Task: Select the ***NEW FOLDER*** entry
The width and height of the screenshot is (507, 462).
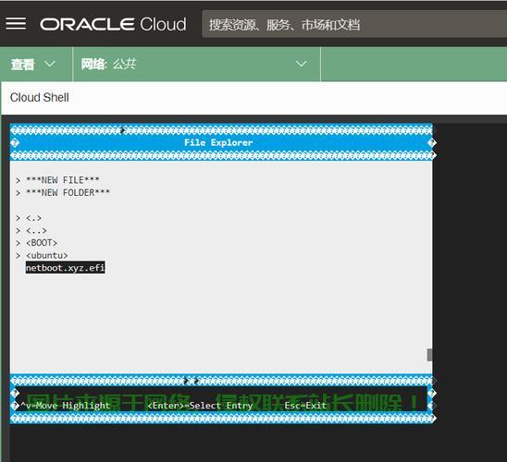Action: (x=68, y=192)
